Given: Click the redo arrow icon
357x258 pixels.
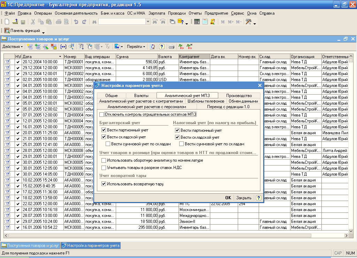Looking at the screenshot, I should (84, 22).
